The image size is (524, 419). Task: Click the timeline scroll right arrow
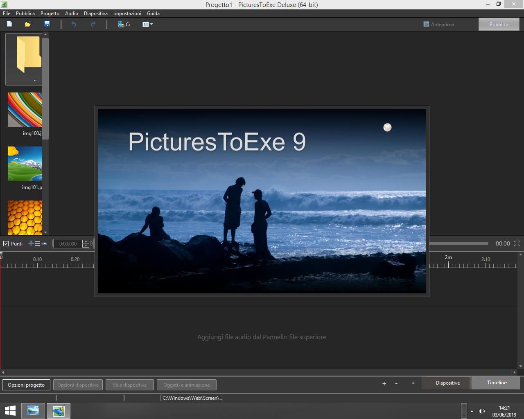click(515, 372)
